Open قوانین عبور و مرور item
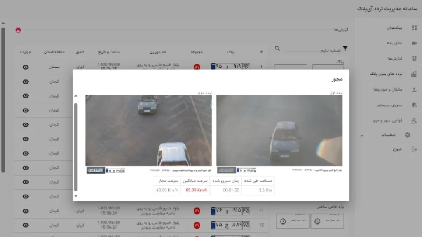Image resolution: width=422 pixels, height=237 pixels. point(387,121)
